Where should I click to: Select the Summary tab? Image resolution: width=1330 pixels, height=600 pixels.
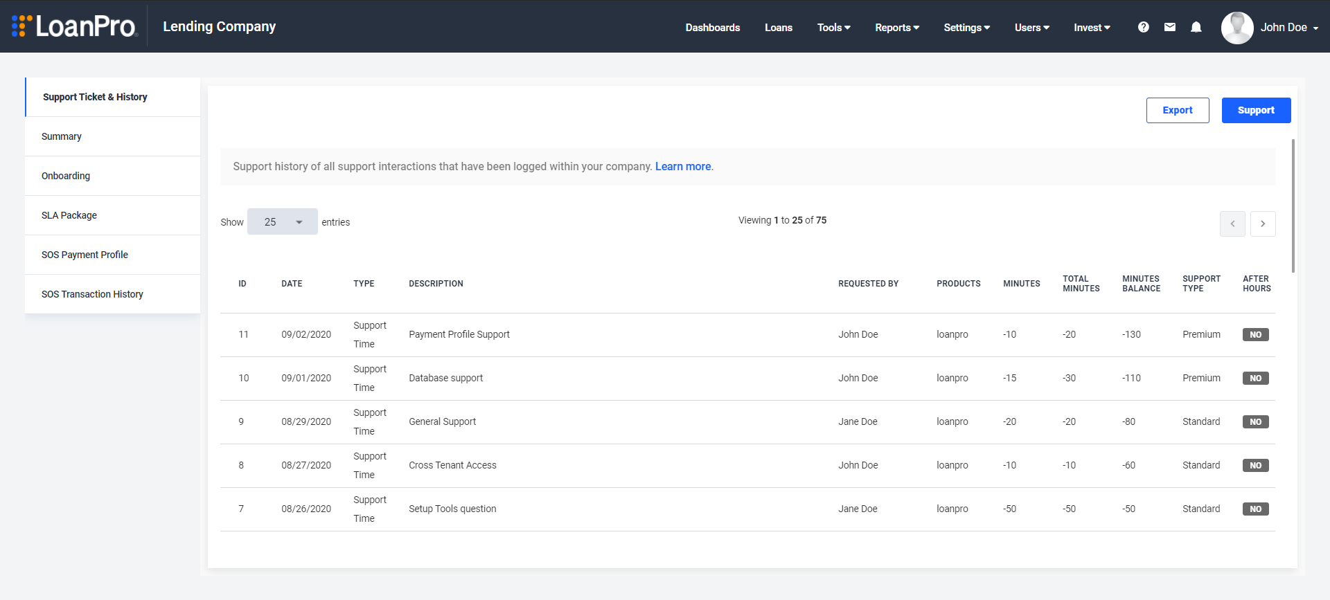113,136
